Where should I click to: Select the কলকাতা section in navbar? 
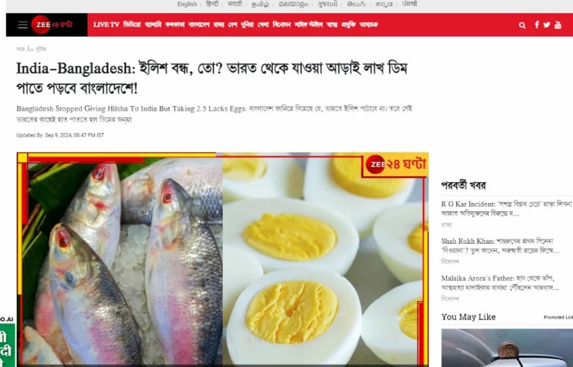(175, 25)
